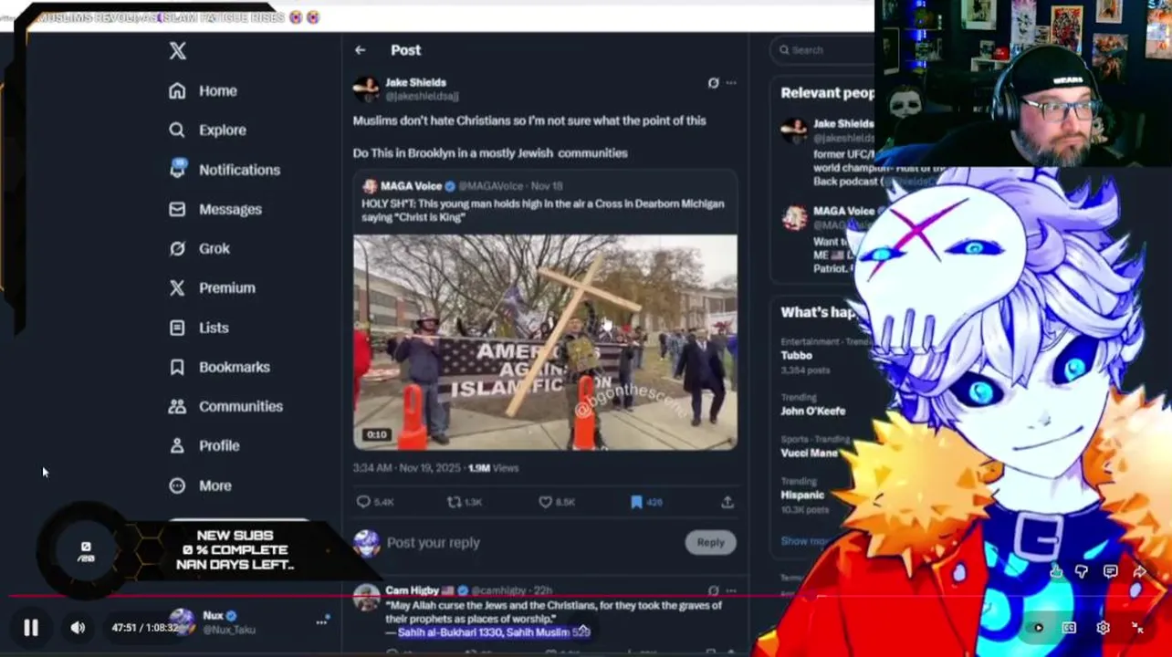
Task: Open three-dot menu on Cam Higby reply
Action: point(731,590)
